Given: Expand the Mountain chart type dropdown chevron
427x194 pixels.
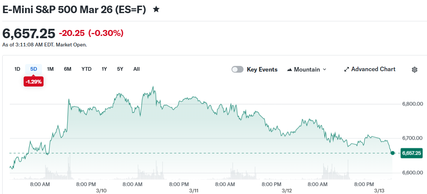Looking at the screenshot, I should pos(324,70).
